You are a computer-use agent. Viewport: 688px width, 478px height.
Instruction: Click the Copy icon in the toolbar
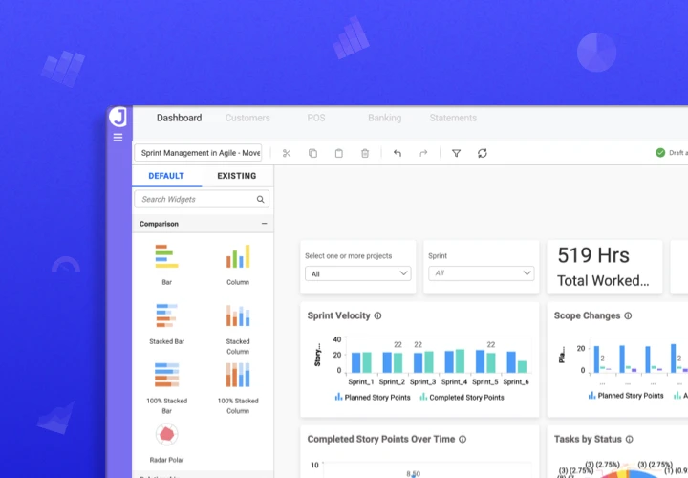click(312, 153)
